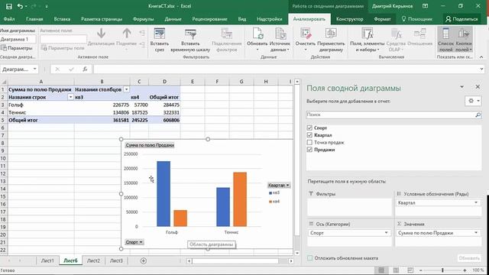Open the Формулы ribbon tab
Image resolution: width=489 pixels, height=275 pixels.
click(143, 19)
